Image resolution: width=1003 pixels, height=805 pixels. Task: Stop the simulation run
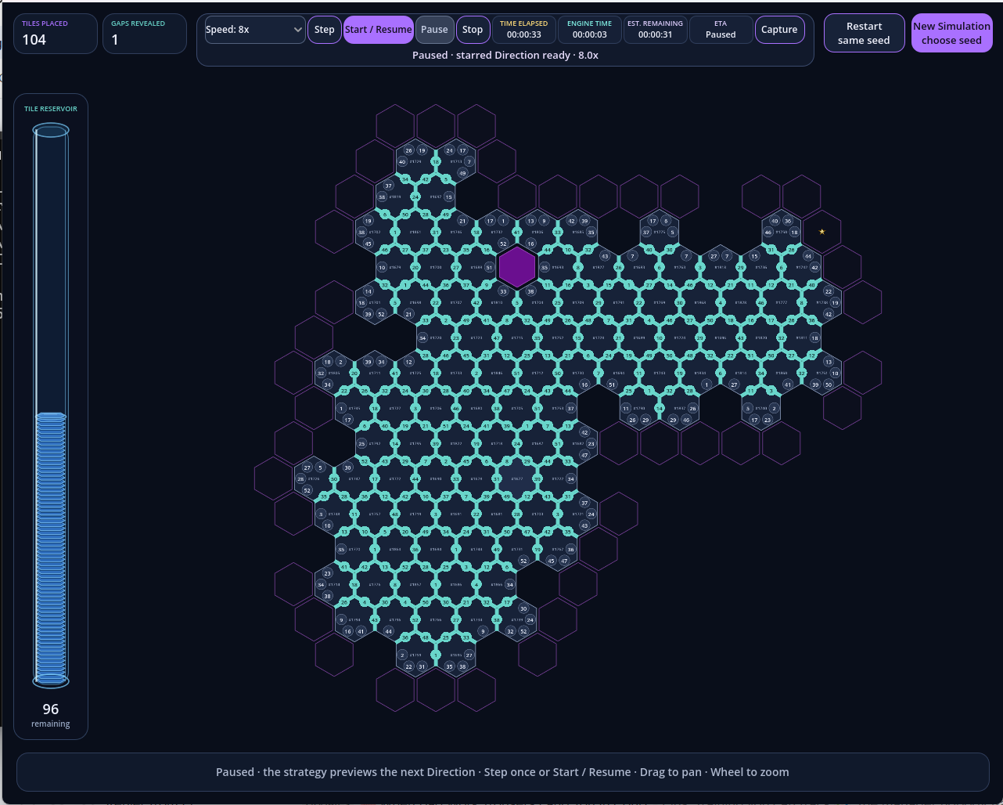click(x=473, y=30)
